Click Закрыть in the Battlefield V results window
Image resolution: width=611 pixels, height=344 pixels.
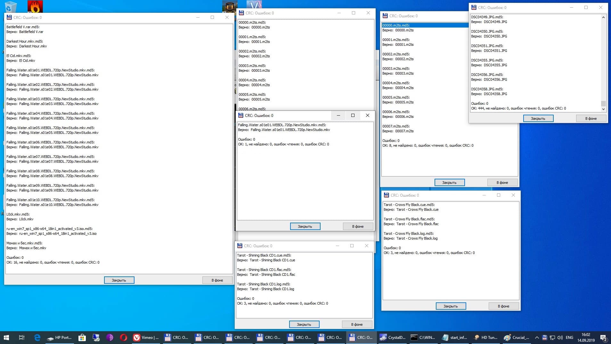pos(119,280)
